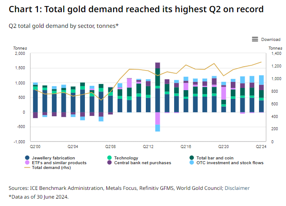
Task: Click the first bar's dark blue jewellery segment
Action: (x=35, y=101)
